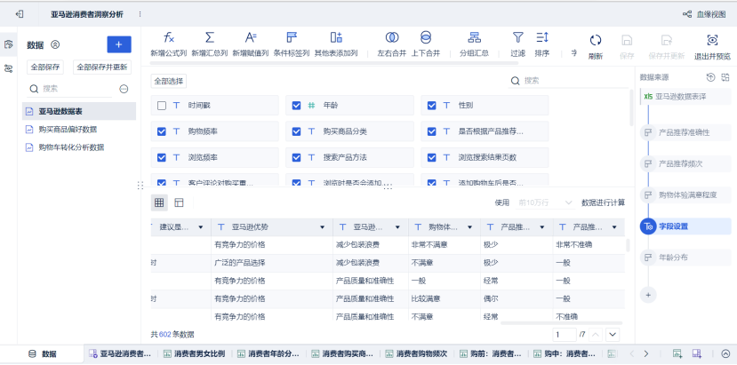
Task: Select the 产品推荐准确性 step
Action: pyautogui.click(x=685, y=132)
